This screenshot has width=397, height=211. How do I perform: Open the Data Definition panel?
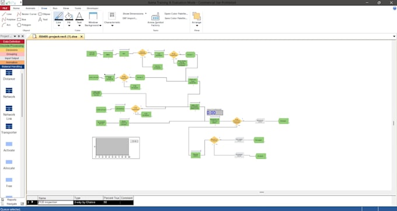point(12,41)
